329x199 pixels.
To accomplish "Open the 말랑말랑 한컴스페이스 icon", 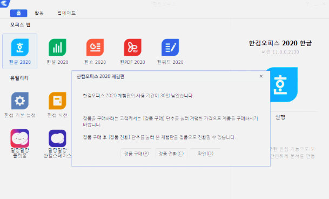I will (x=57, y=138).
